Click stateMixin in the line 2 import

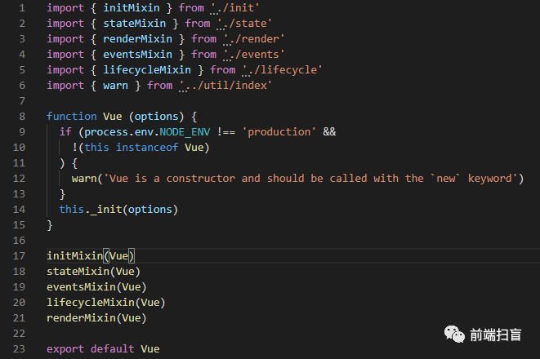tap(135, 24)
